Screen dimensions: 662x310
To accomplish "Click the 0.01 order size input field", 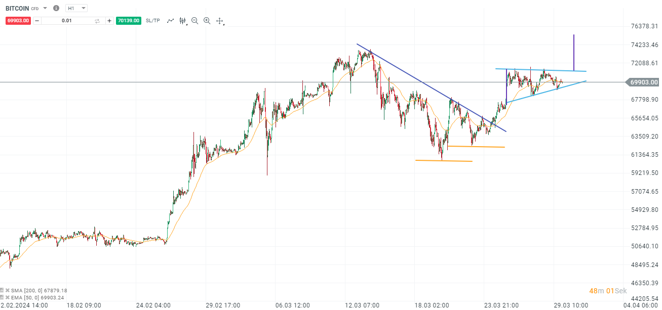I will coord(66,21).
